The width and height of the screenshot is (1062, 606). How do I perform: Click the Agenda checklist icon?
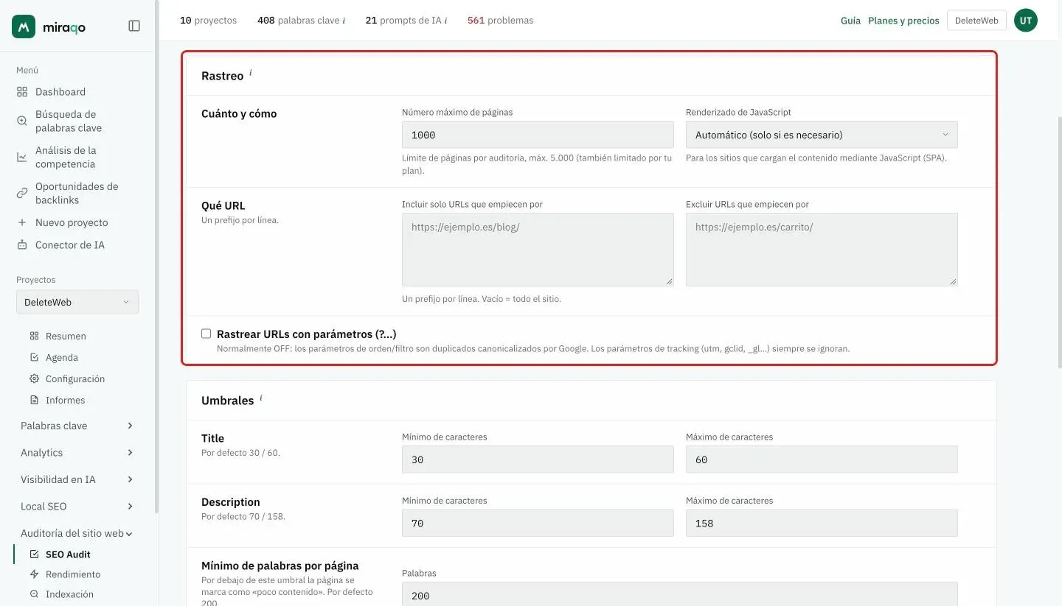click(34, 357)
